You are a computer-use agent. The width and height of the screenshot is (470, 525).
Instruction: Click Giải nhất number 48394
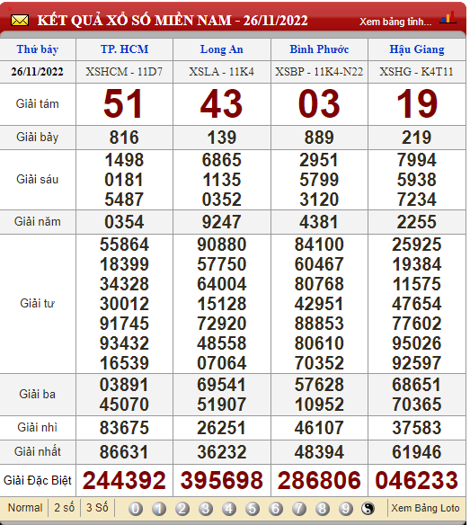tap(319, 452)
